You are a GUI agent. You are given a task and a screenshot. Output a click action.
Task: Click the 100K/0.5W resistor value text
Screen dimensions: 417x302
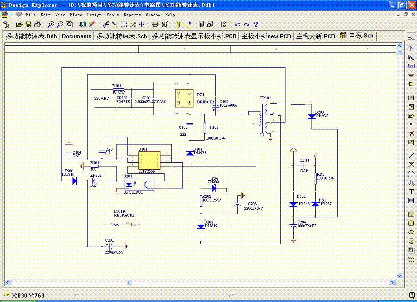216,138
